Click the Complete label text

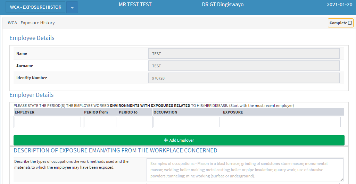[338, 23]
